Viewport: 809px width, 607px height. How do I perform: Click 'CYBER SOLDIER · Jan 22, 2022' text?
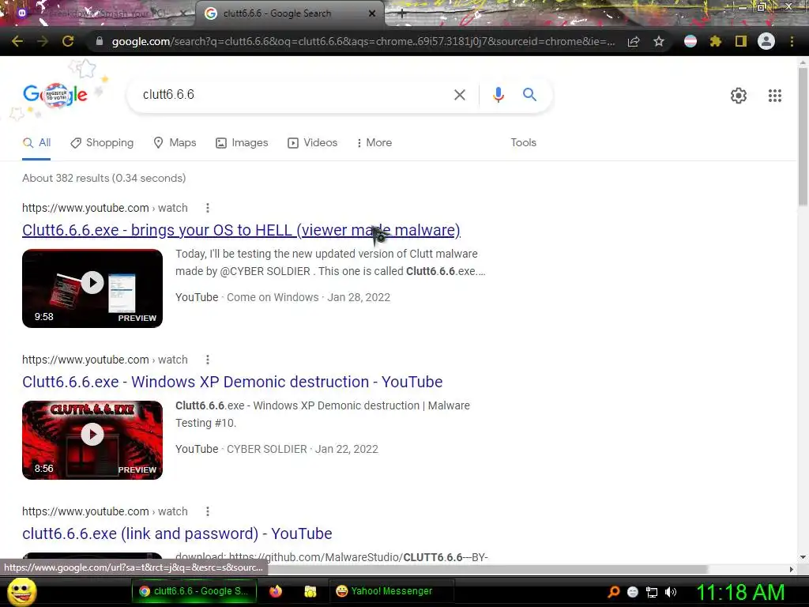(x=303, y=450)
